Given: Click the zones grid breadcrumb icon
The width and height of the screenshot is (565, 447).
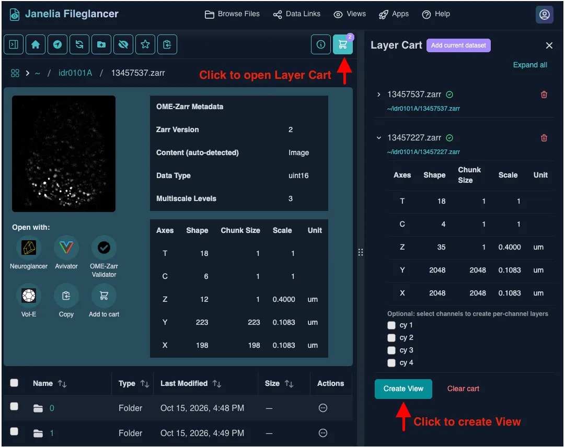Looking at the screenshot, I should click(x=15, y=73).
